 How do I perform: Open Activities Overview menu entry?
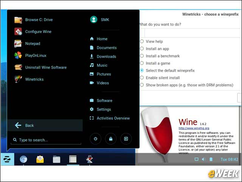tap(113, 118)
